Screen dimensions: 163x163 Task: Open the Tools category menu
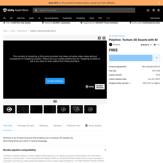[92, 18]
